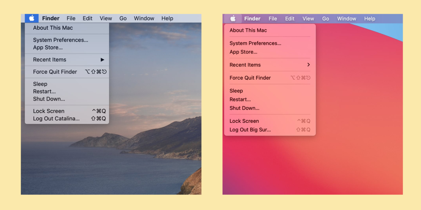Click Log Out Catalina menu entry
The height and width of the screenshot is (210, 421).
(56, 119)
